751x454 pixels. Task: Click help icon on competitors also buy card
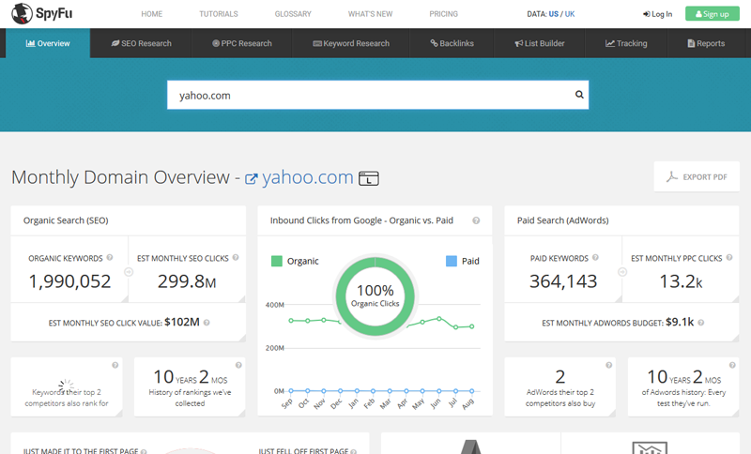(x=608, y=365)
